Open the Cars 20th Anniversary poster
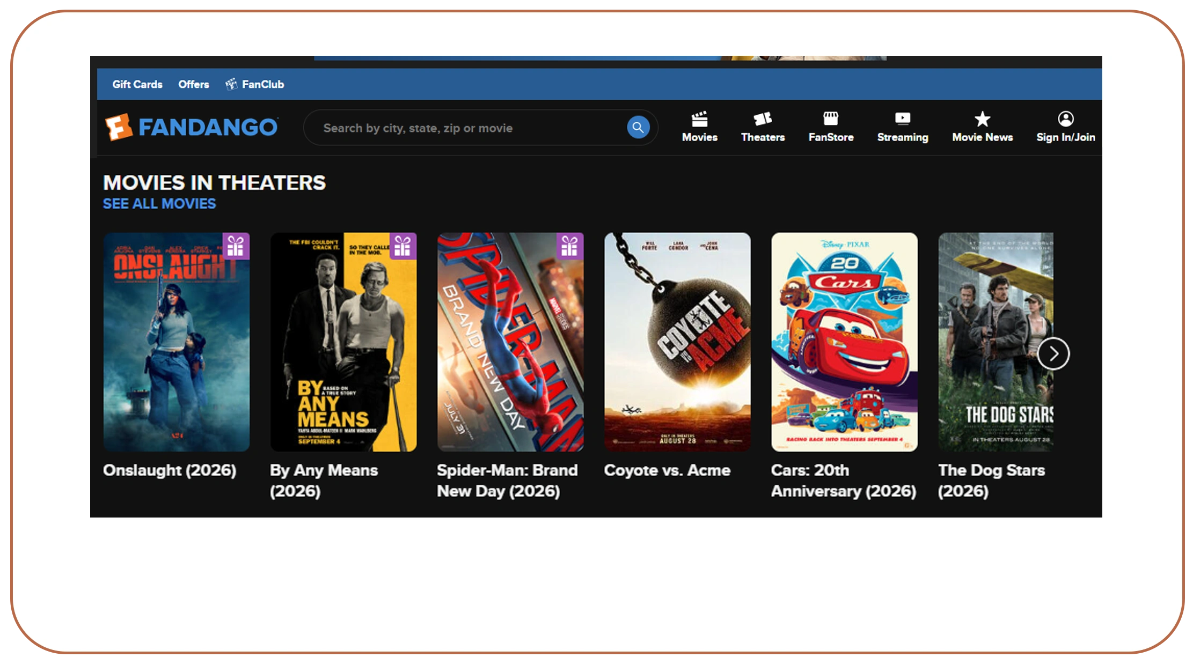The height and width of the screenshot is (665, 1193). pos(844,342)
